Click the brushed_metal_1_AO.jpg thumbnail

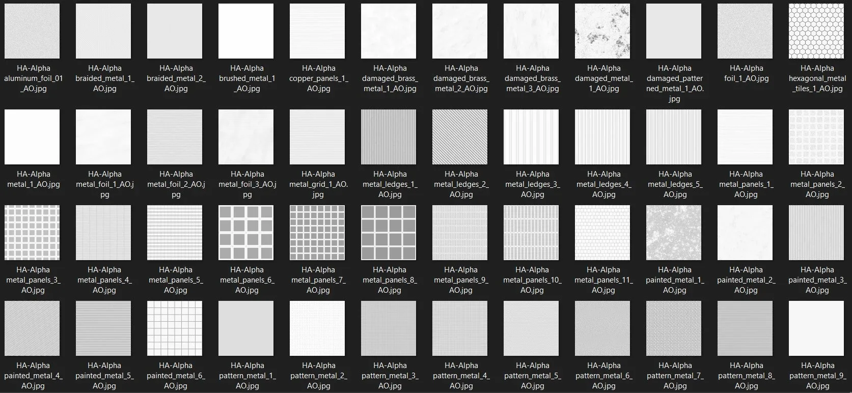pyautogui.click(x=246, y=31)
